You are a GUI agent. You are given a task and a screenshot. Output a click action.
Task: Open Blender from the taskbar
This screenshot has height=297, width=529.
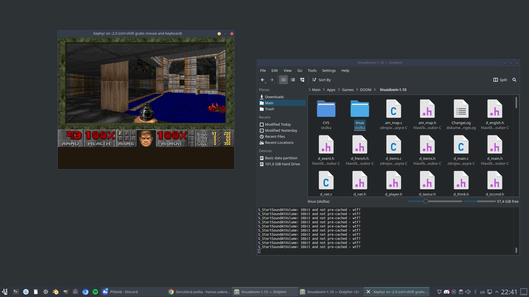click(56, 292)
